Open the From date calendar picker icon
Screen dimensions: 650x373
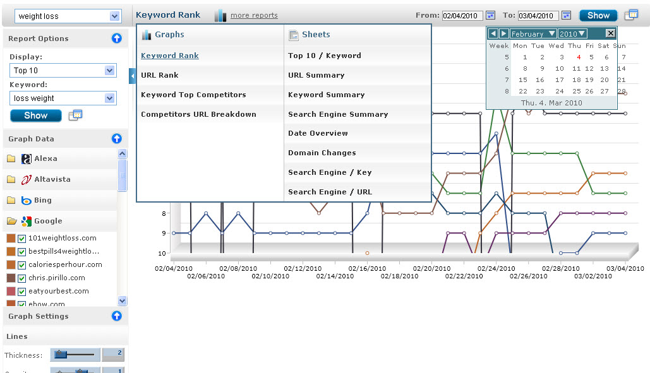tap(490, 15)
